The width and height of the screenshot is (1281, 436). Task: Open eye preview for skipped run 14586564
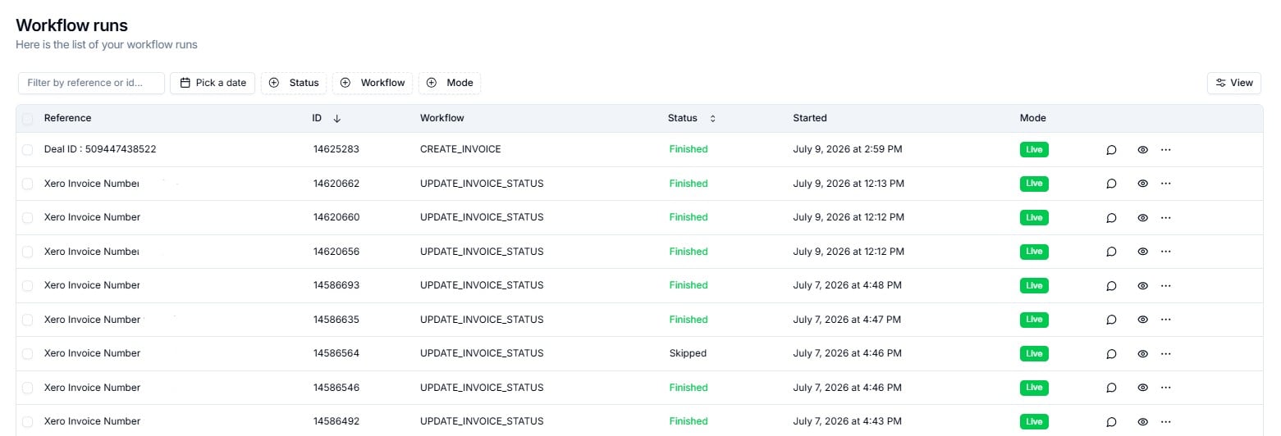(x=1142, y=354)
